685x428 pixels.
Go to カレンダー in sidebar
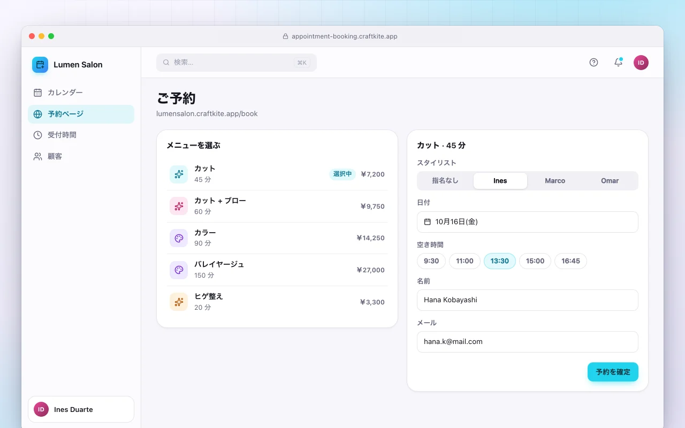pyautogui.click(x=81, y=93)
